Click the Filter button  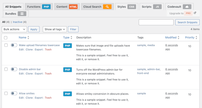[x=73, y=29]
